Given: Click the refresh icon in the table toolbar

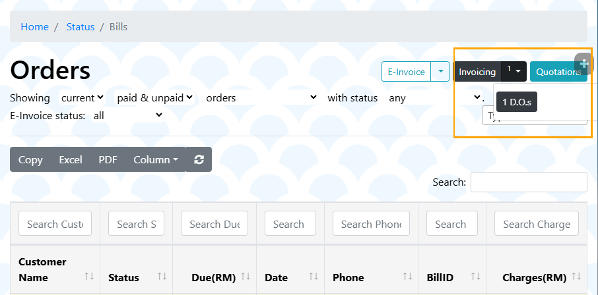Looking at the screenshot, I should coord(199,159).
